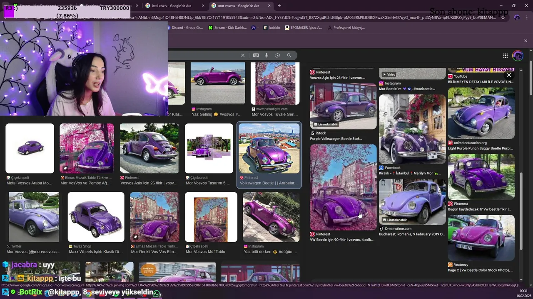533x299 pixels.
Task: Open the Profesyonel Makyaj bookmark
Action: coord(346,28)
